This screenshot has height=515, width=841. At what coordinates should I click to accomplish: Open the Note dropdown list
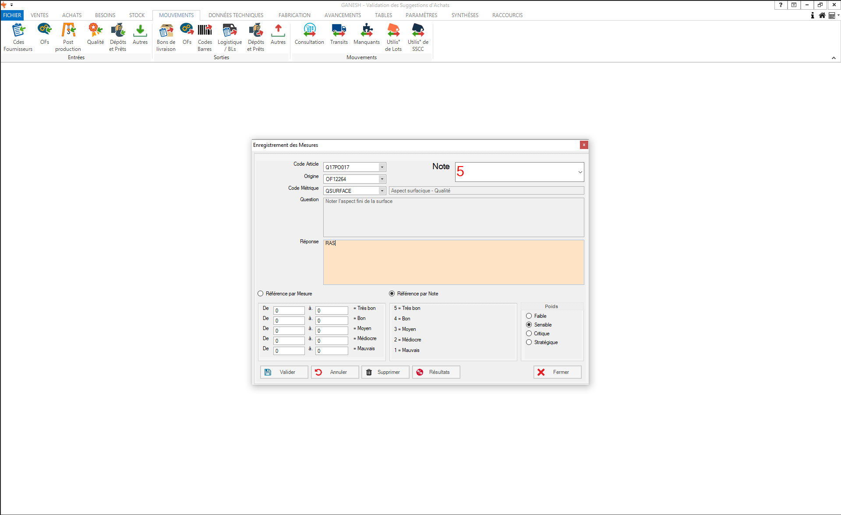point(580,172)
